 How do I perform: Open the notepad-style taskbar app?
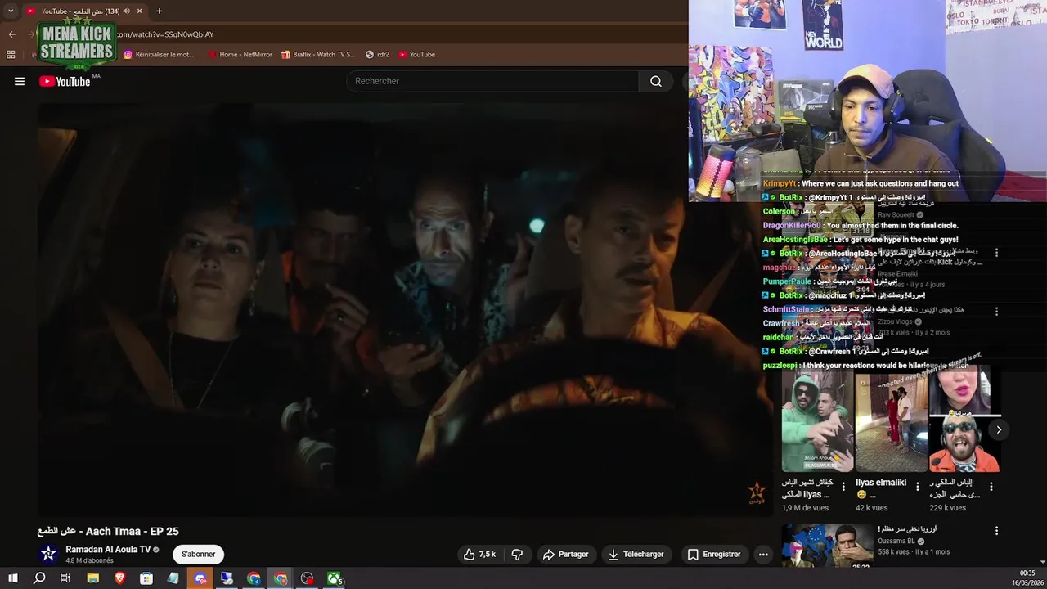(173, 578)
